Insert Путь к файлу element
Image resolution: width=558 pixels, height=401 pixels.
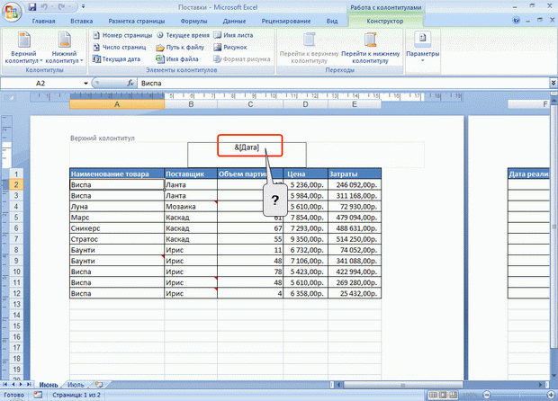click(x=180, y=47)
